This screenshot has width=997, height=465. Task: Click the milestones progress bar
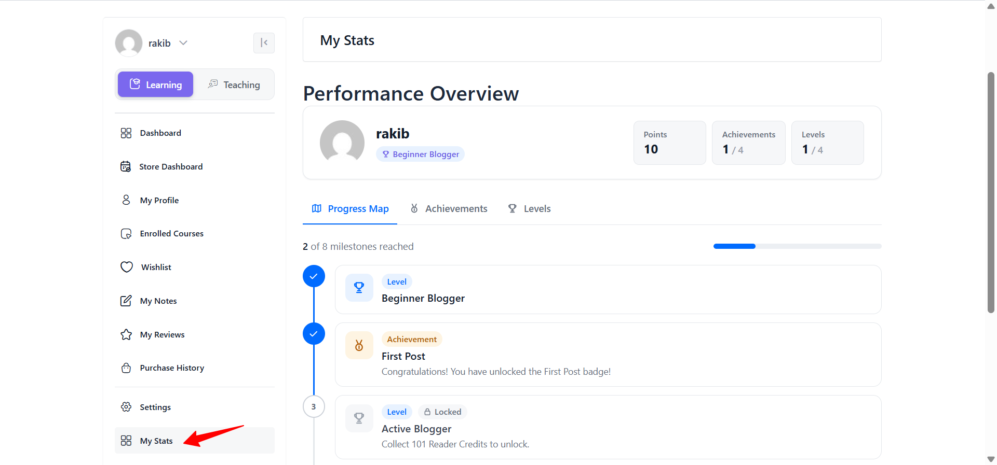[x=798, y=246]
